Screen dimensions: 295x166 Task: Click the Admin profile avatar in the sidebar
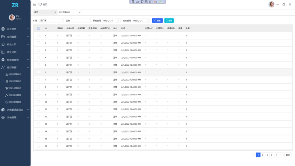tap(12, 17)
